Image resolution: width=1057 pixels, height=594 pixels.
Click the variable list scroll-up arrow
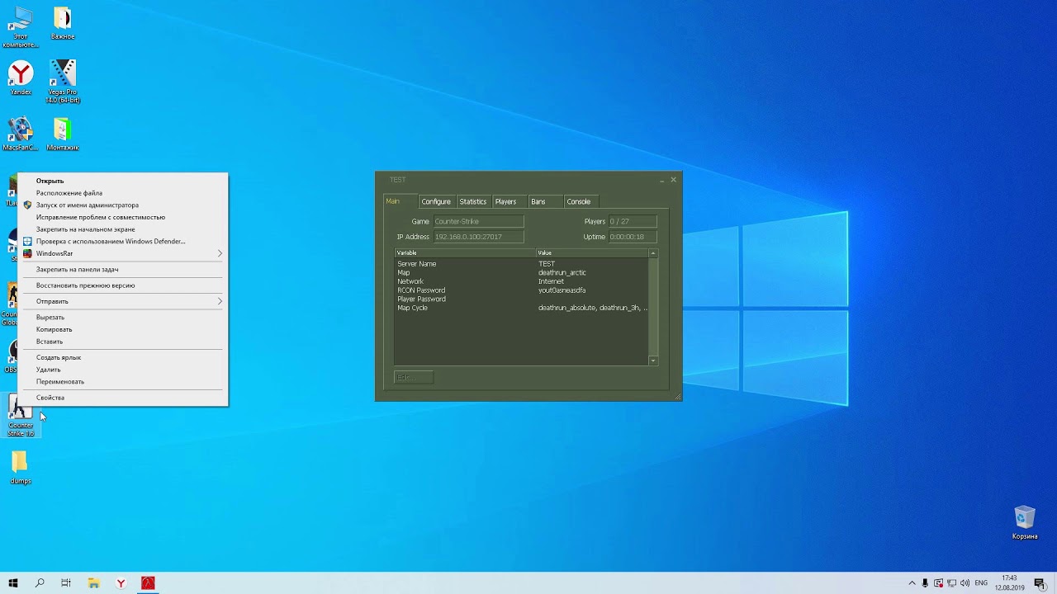click(653, 253)
